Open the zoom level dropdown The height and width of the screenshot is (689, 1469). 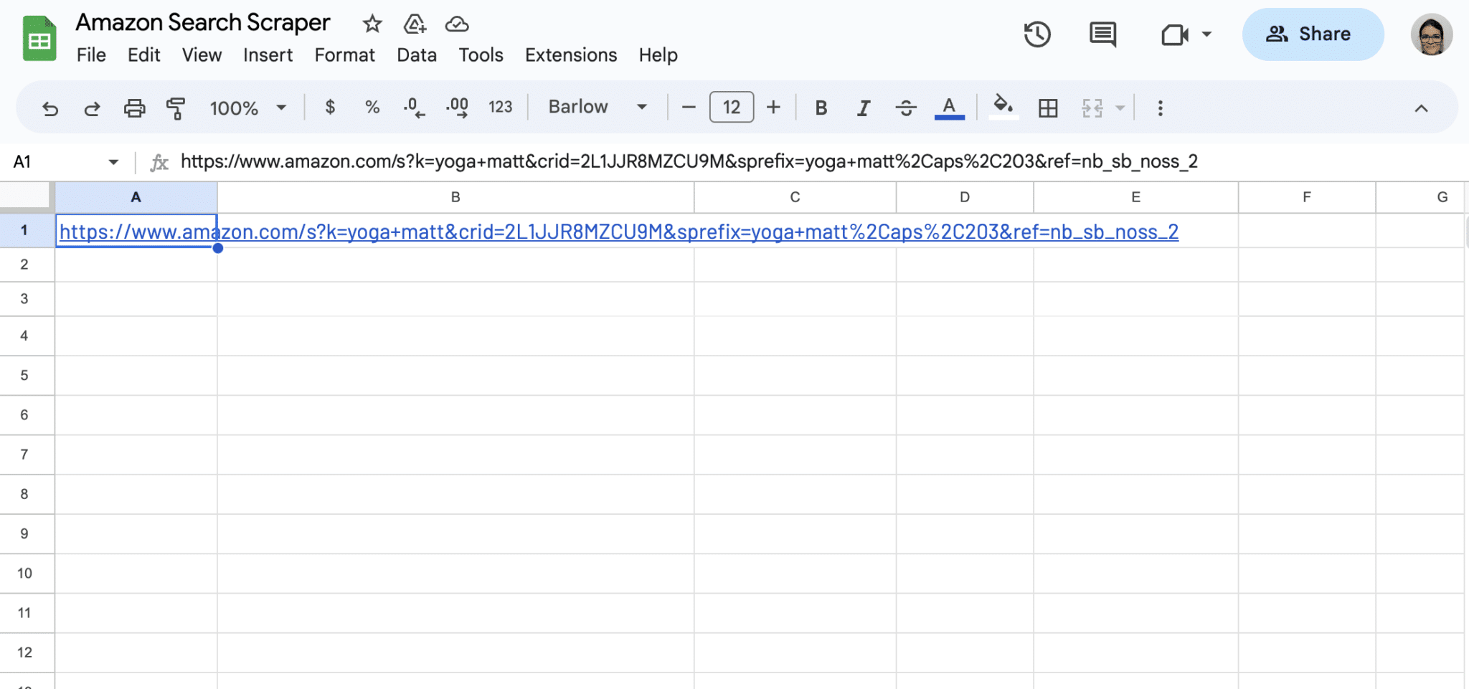pos(247,108)
